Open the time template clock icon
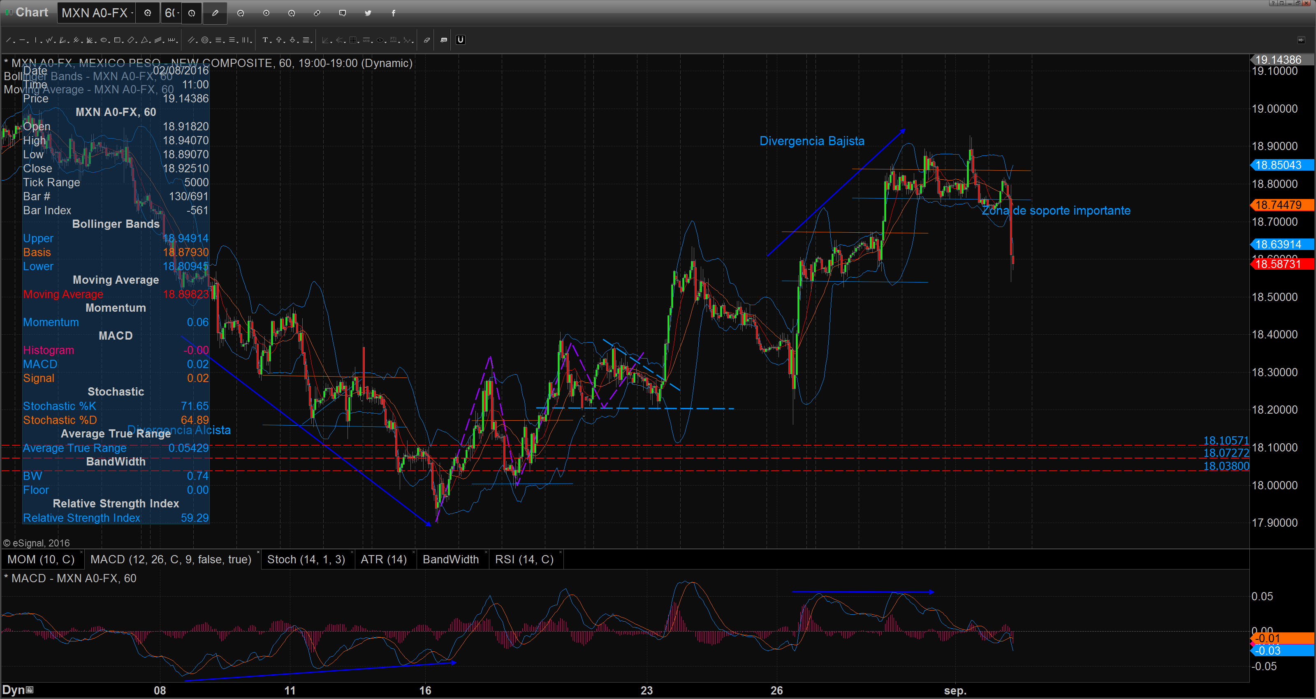 [x=192, y=13]
